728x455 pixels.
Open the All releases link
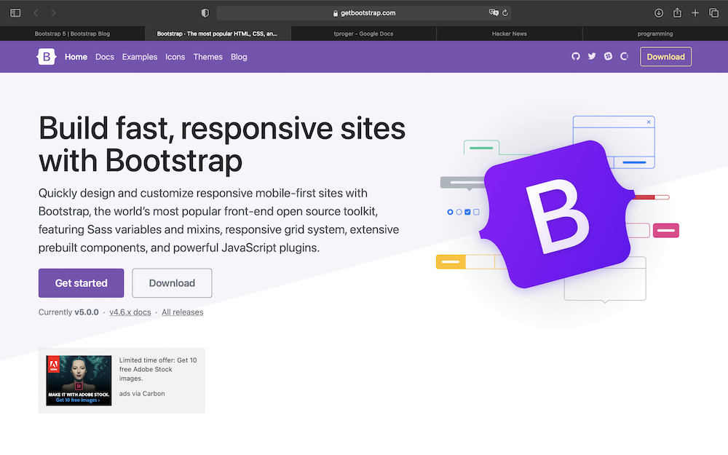tap(183, 312)
